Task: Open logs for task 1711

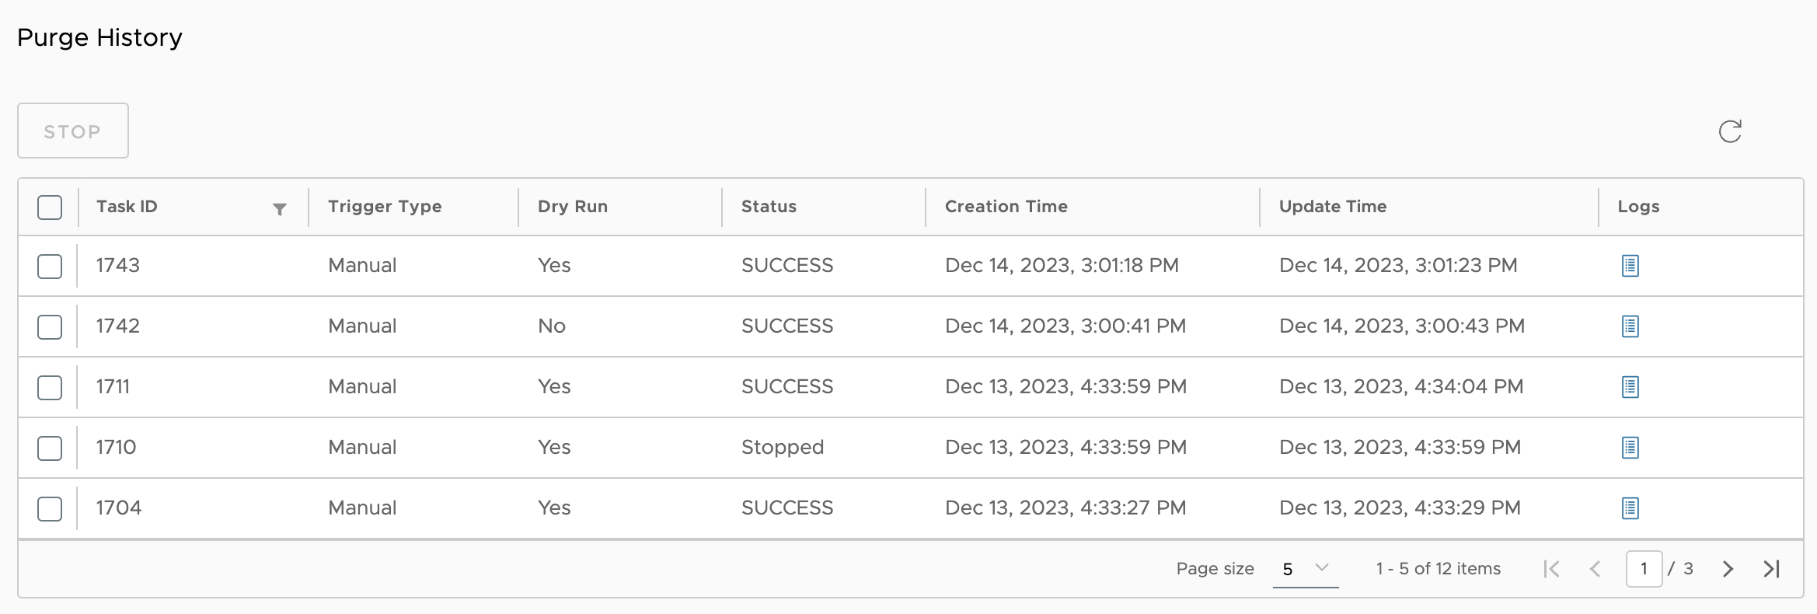Action: pyautogui.click(x=1630, y=387)
